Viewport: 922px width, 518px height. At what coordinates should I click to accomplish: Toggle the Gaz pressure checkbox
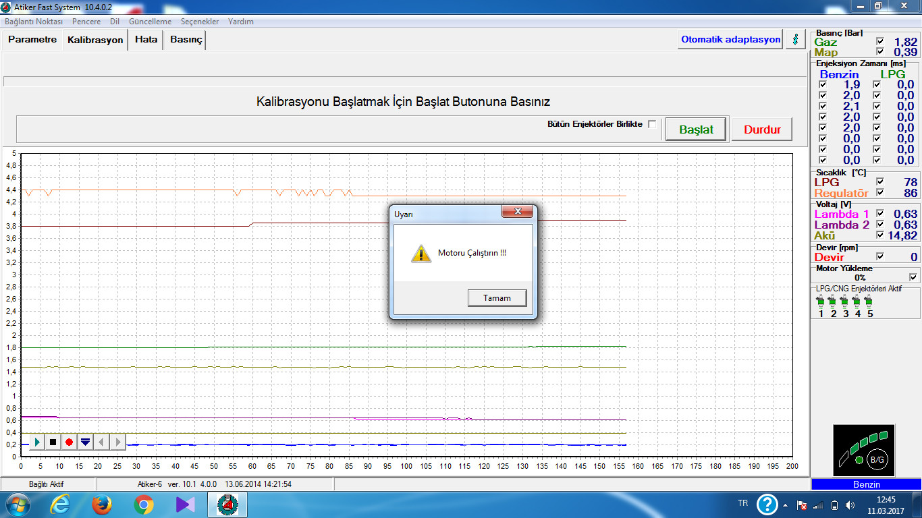tap(879, 42)
